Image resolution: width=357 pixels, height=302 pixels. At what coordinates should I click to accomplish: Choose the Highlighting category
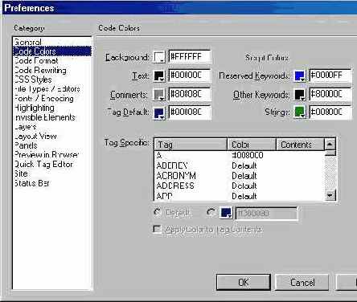pyautogui.click(x=35, y=108)
